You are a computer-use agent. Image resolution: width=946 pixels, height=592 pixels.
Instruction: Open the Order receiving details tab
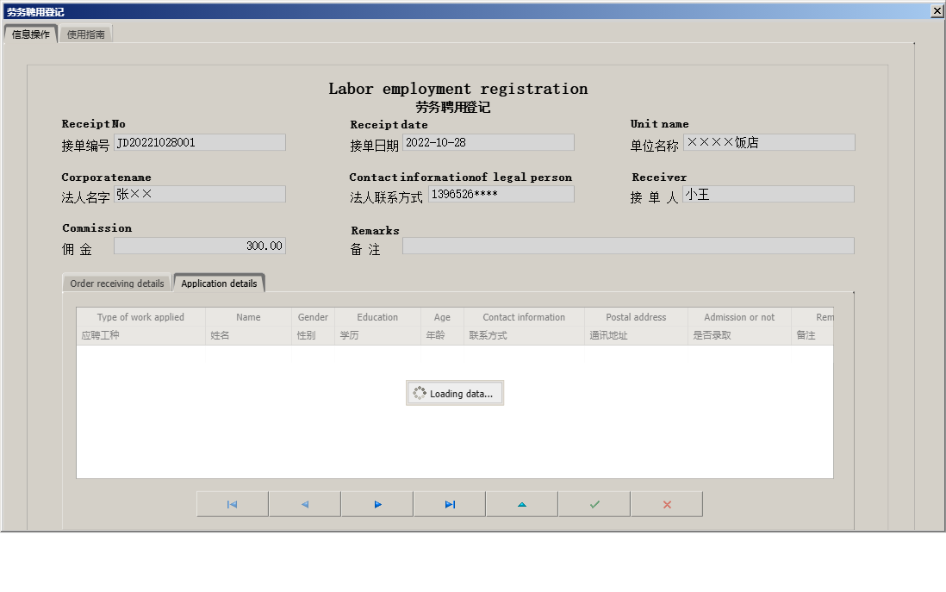[117, 284]
